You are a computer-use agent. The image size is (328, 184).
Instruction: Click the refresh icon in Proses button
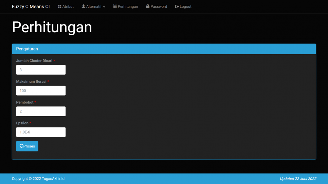22,146
